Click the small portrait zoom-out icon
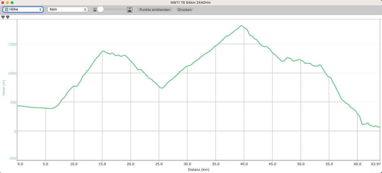 95,10
